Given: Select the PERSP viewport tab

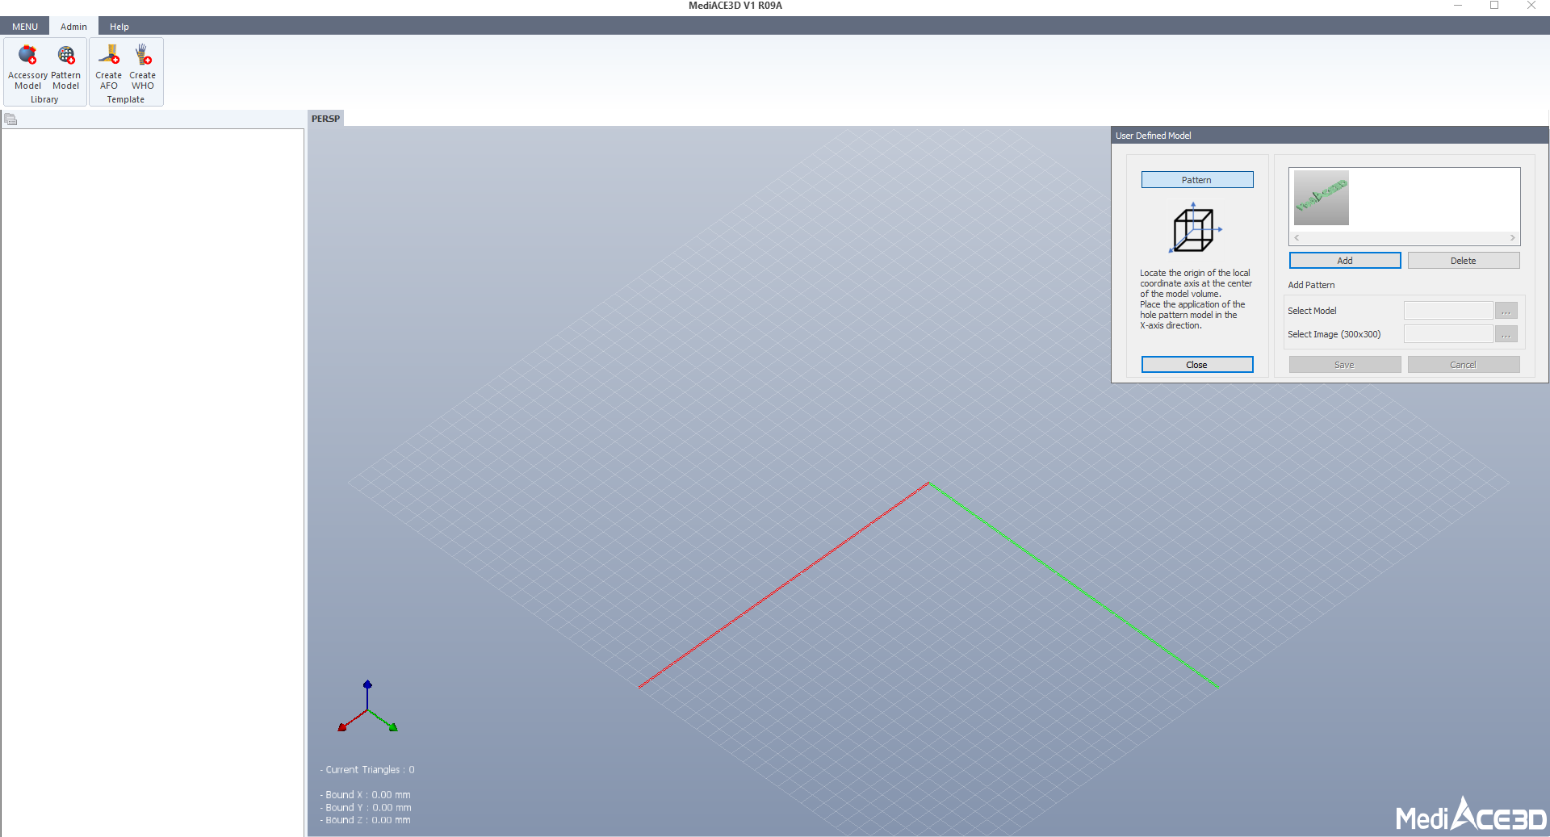Looking at the screenshot, I should tap(326, 119).
